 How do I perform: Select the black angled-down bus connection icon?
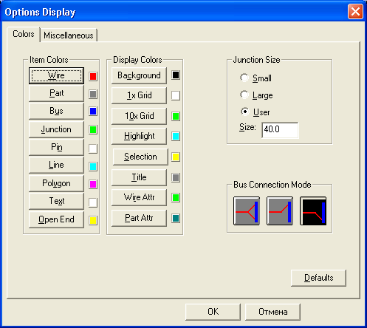(313, 211)
